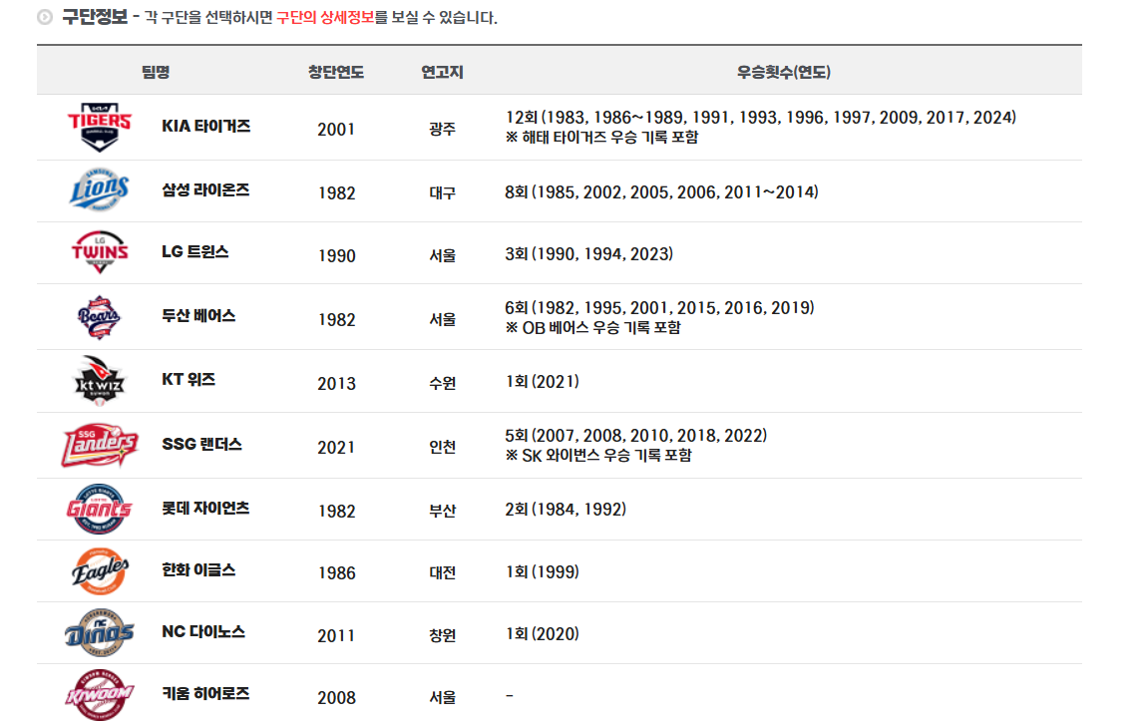The height and width of the screenshot is (724, 1143).
Task: Click 서울 in the 키움 히어로즈 row
Action: pos(442,698)
